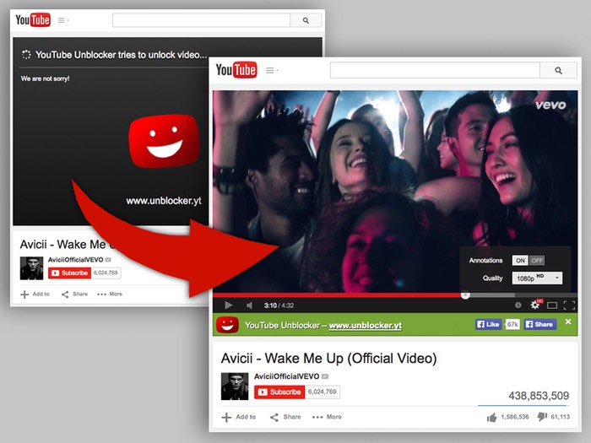Click 67k Facebook like count
591x443 pixels.
(512, 324)
